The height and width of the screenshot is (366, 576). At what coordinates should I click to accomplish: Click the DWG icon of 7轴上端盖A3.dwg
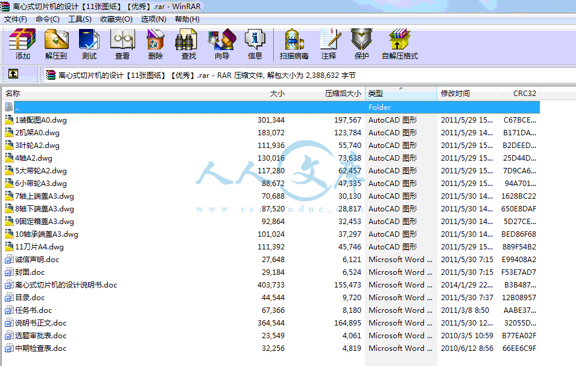pos(9,196)
